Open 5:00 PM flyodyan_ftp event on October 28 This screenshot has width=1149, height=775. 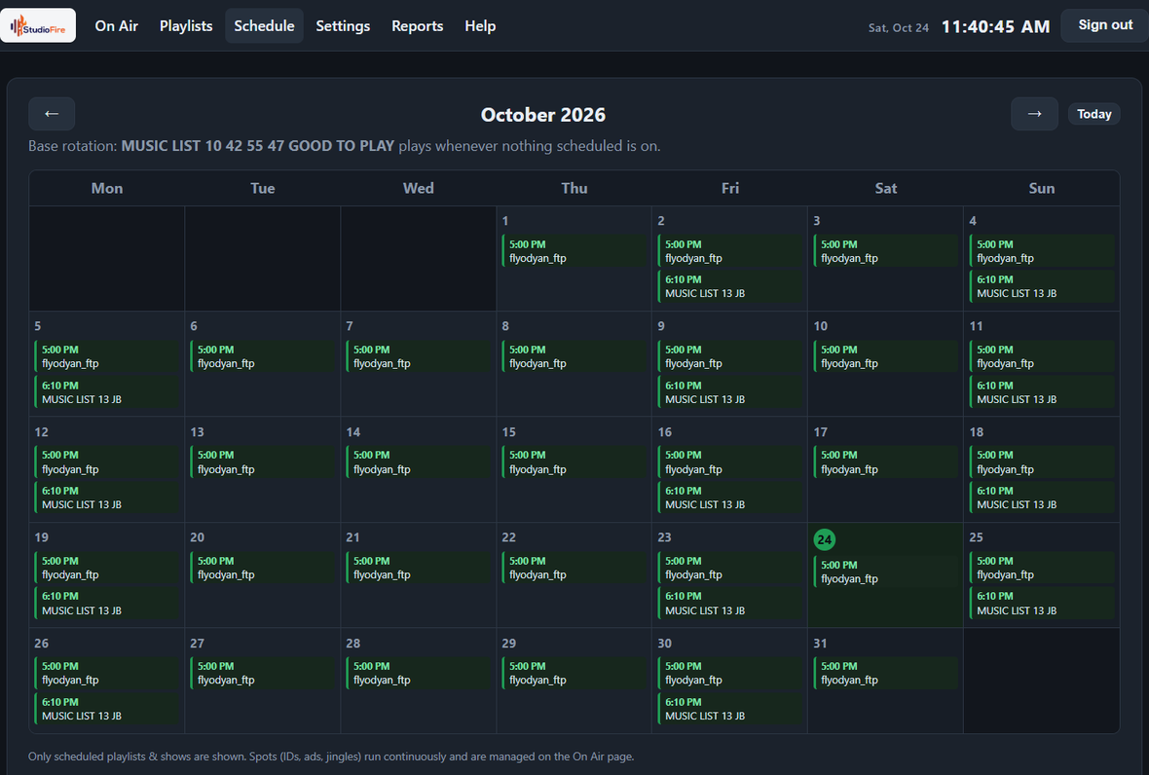(418, 673)
